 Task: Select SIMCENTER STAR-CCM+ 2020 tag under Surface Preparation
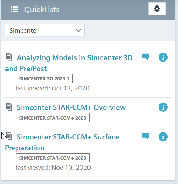(x=53, y=158)
